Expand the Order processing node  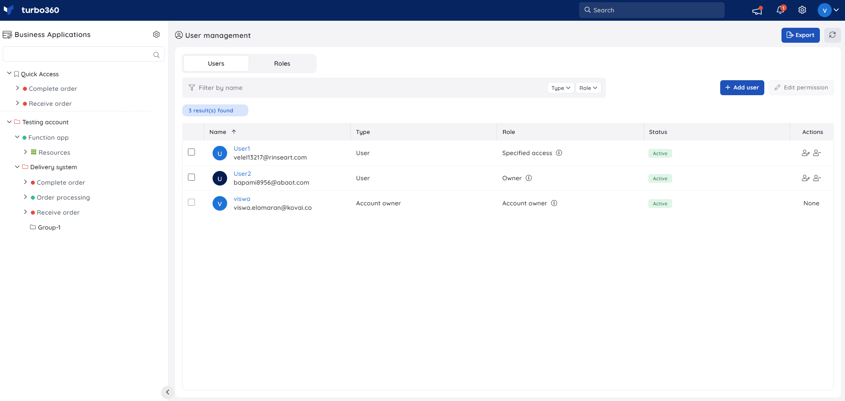(26, 197)
